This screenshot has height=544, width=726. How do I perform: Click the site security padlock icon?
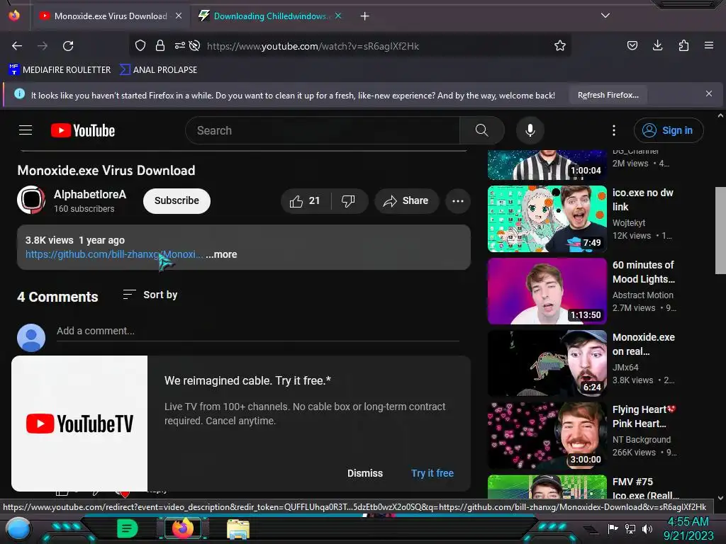tap(160, 45)
